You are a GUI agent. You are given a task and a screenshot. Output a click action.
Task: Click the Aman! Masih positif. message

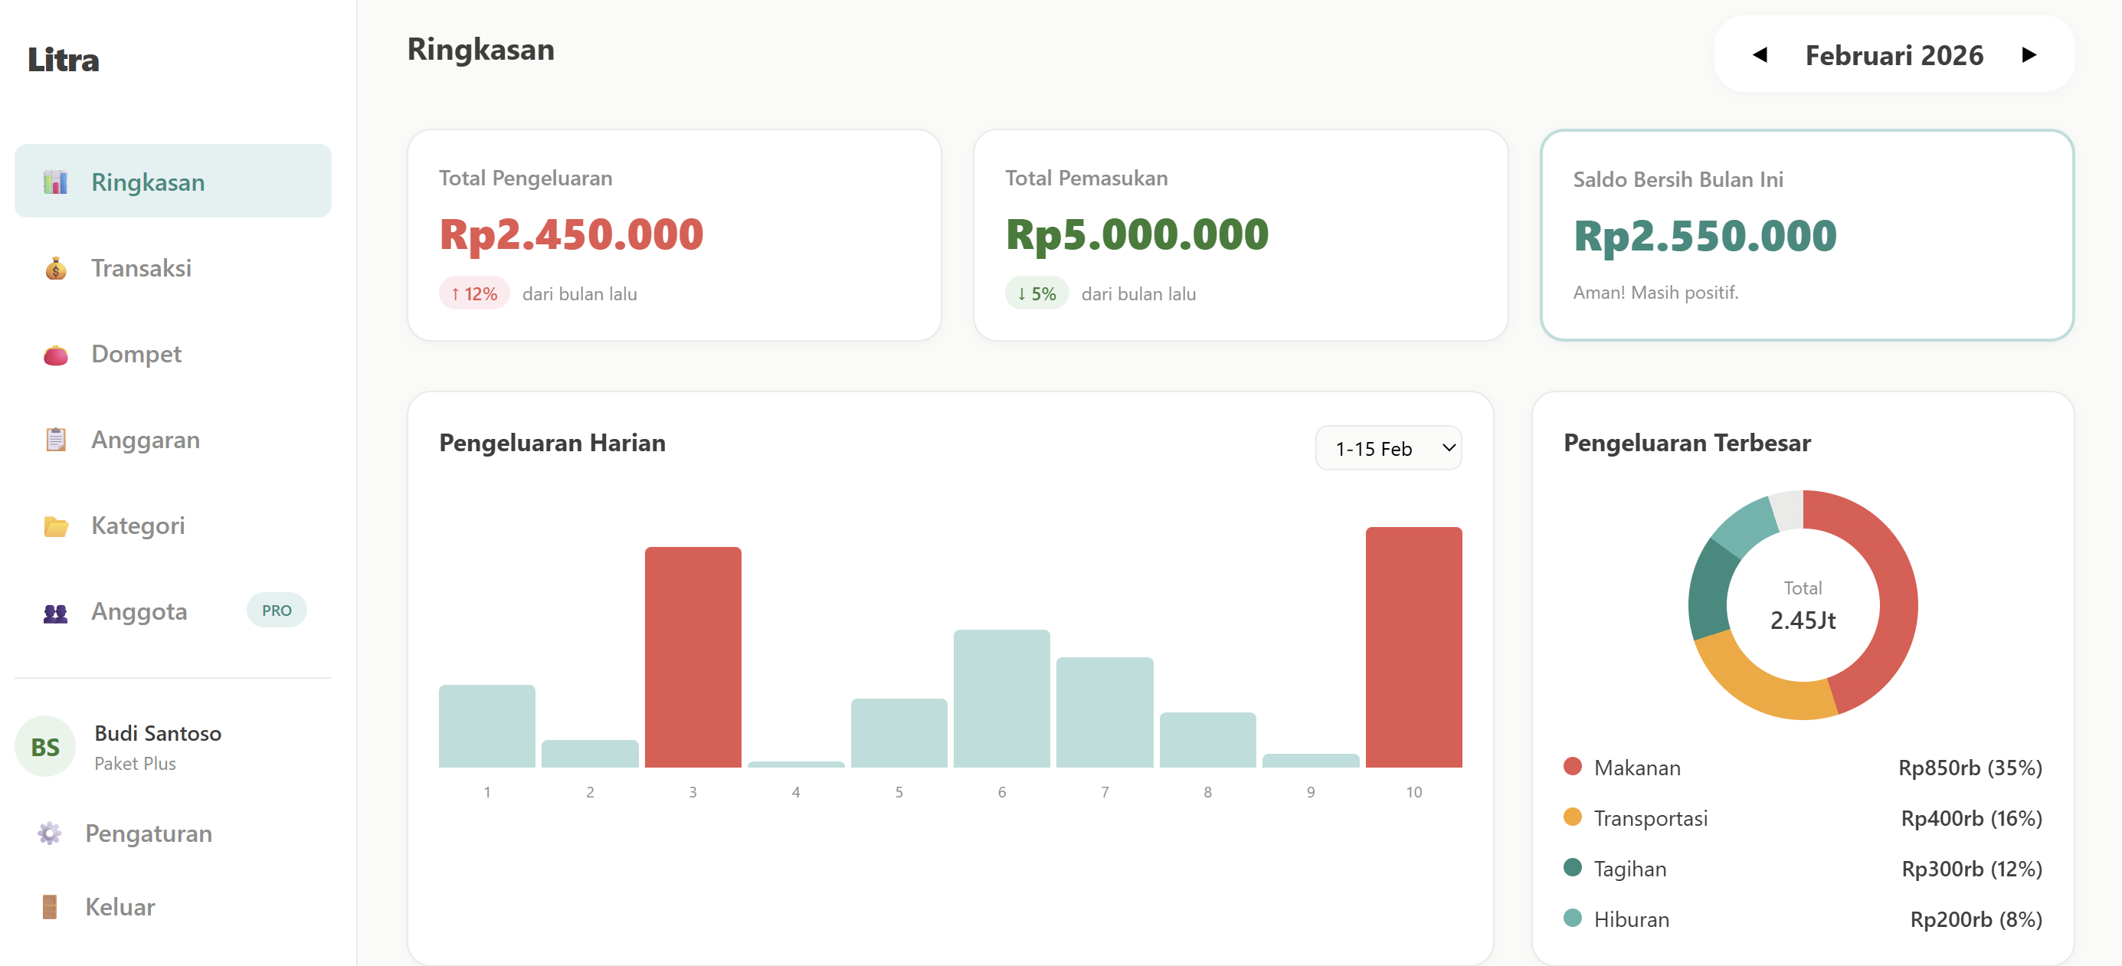pos(1655,293)
